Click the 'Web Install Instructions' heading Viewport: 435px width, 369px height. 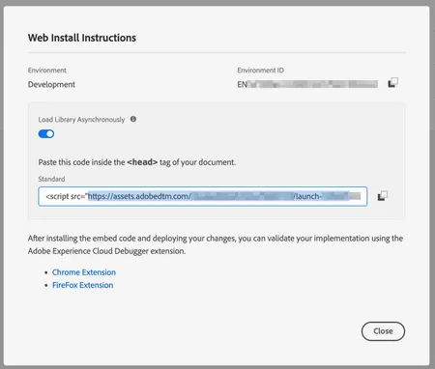(x=82, y=38)
